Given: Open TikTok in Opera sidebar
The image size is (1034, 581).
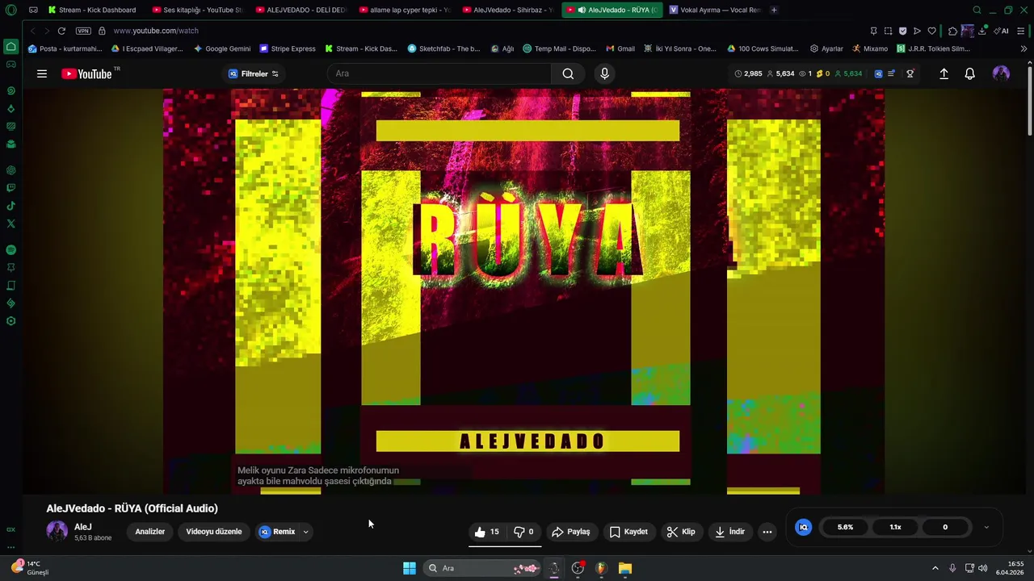Looking at the screenshot, I should (x=11, y=206).
